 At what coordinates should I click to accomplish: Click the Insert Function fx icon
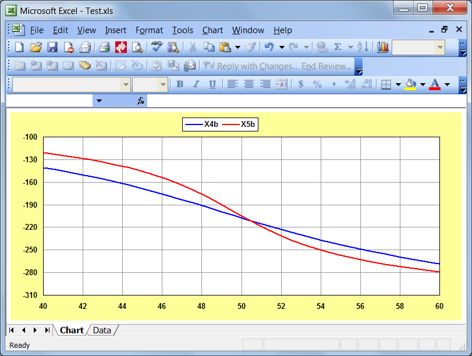click(x=141, y=101)
